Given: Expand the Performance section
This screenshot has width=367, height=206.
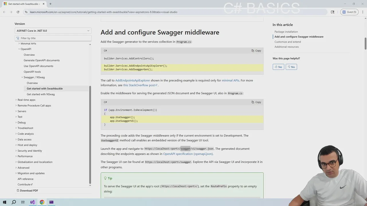Looking at the screenshot, I should tap(16, 156).
